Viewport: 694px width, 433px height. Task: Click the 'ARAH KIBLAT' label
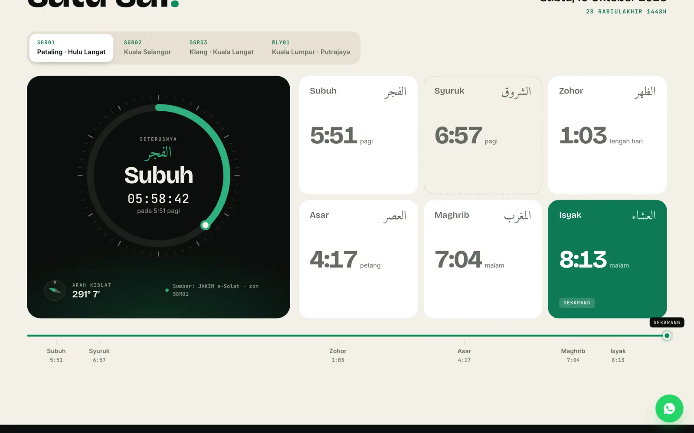click(92, 285)
